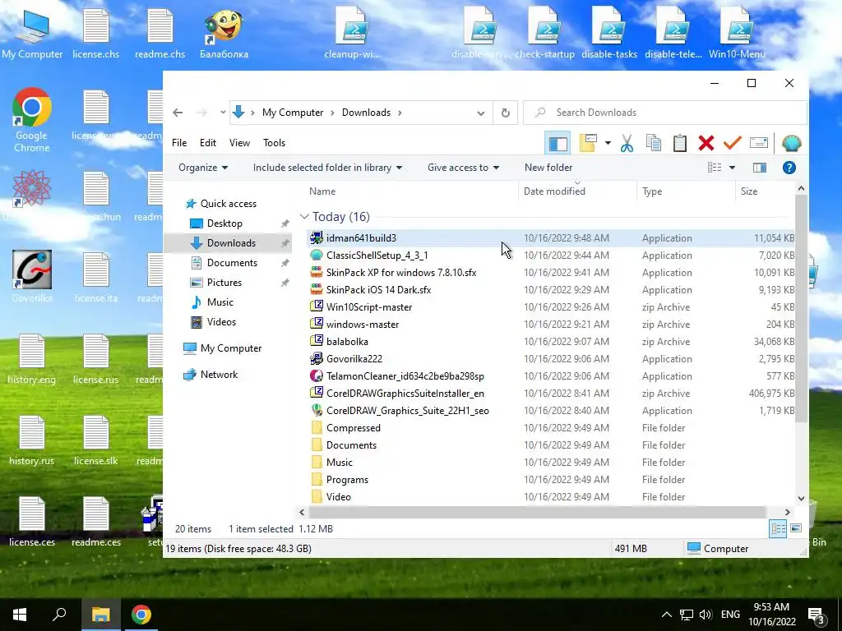Open the Give access to dropdown
This screenshot has width=842, height=631.
[x=464, y=168]
